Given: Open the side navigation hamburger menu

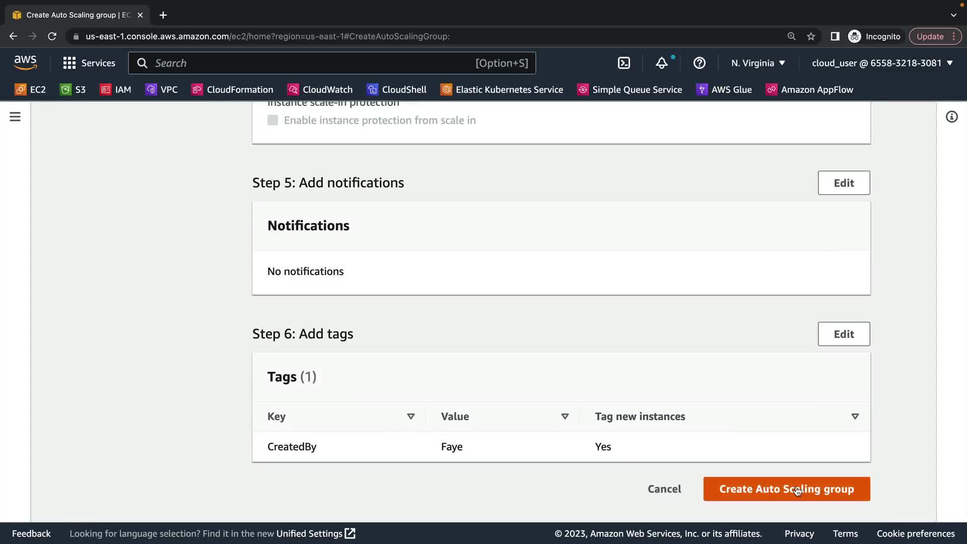Looking at the screenshot, I should (15, 117).
